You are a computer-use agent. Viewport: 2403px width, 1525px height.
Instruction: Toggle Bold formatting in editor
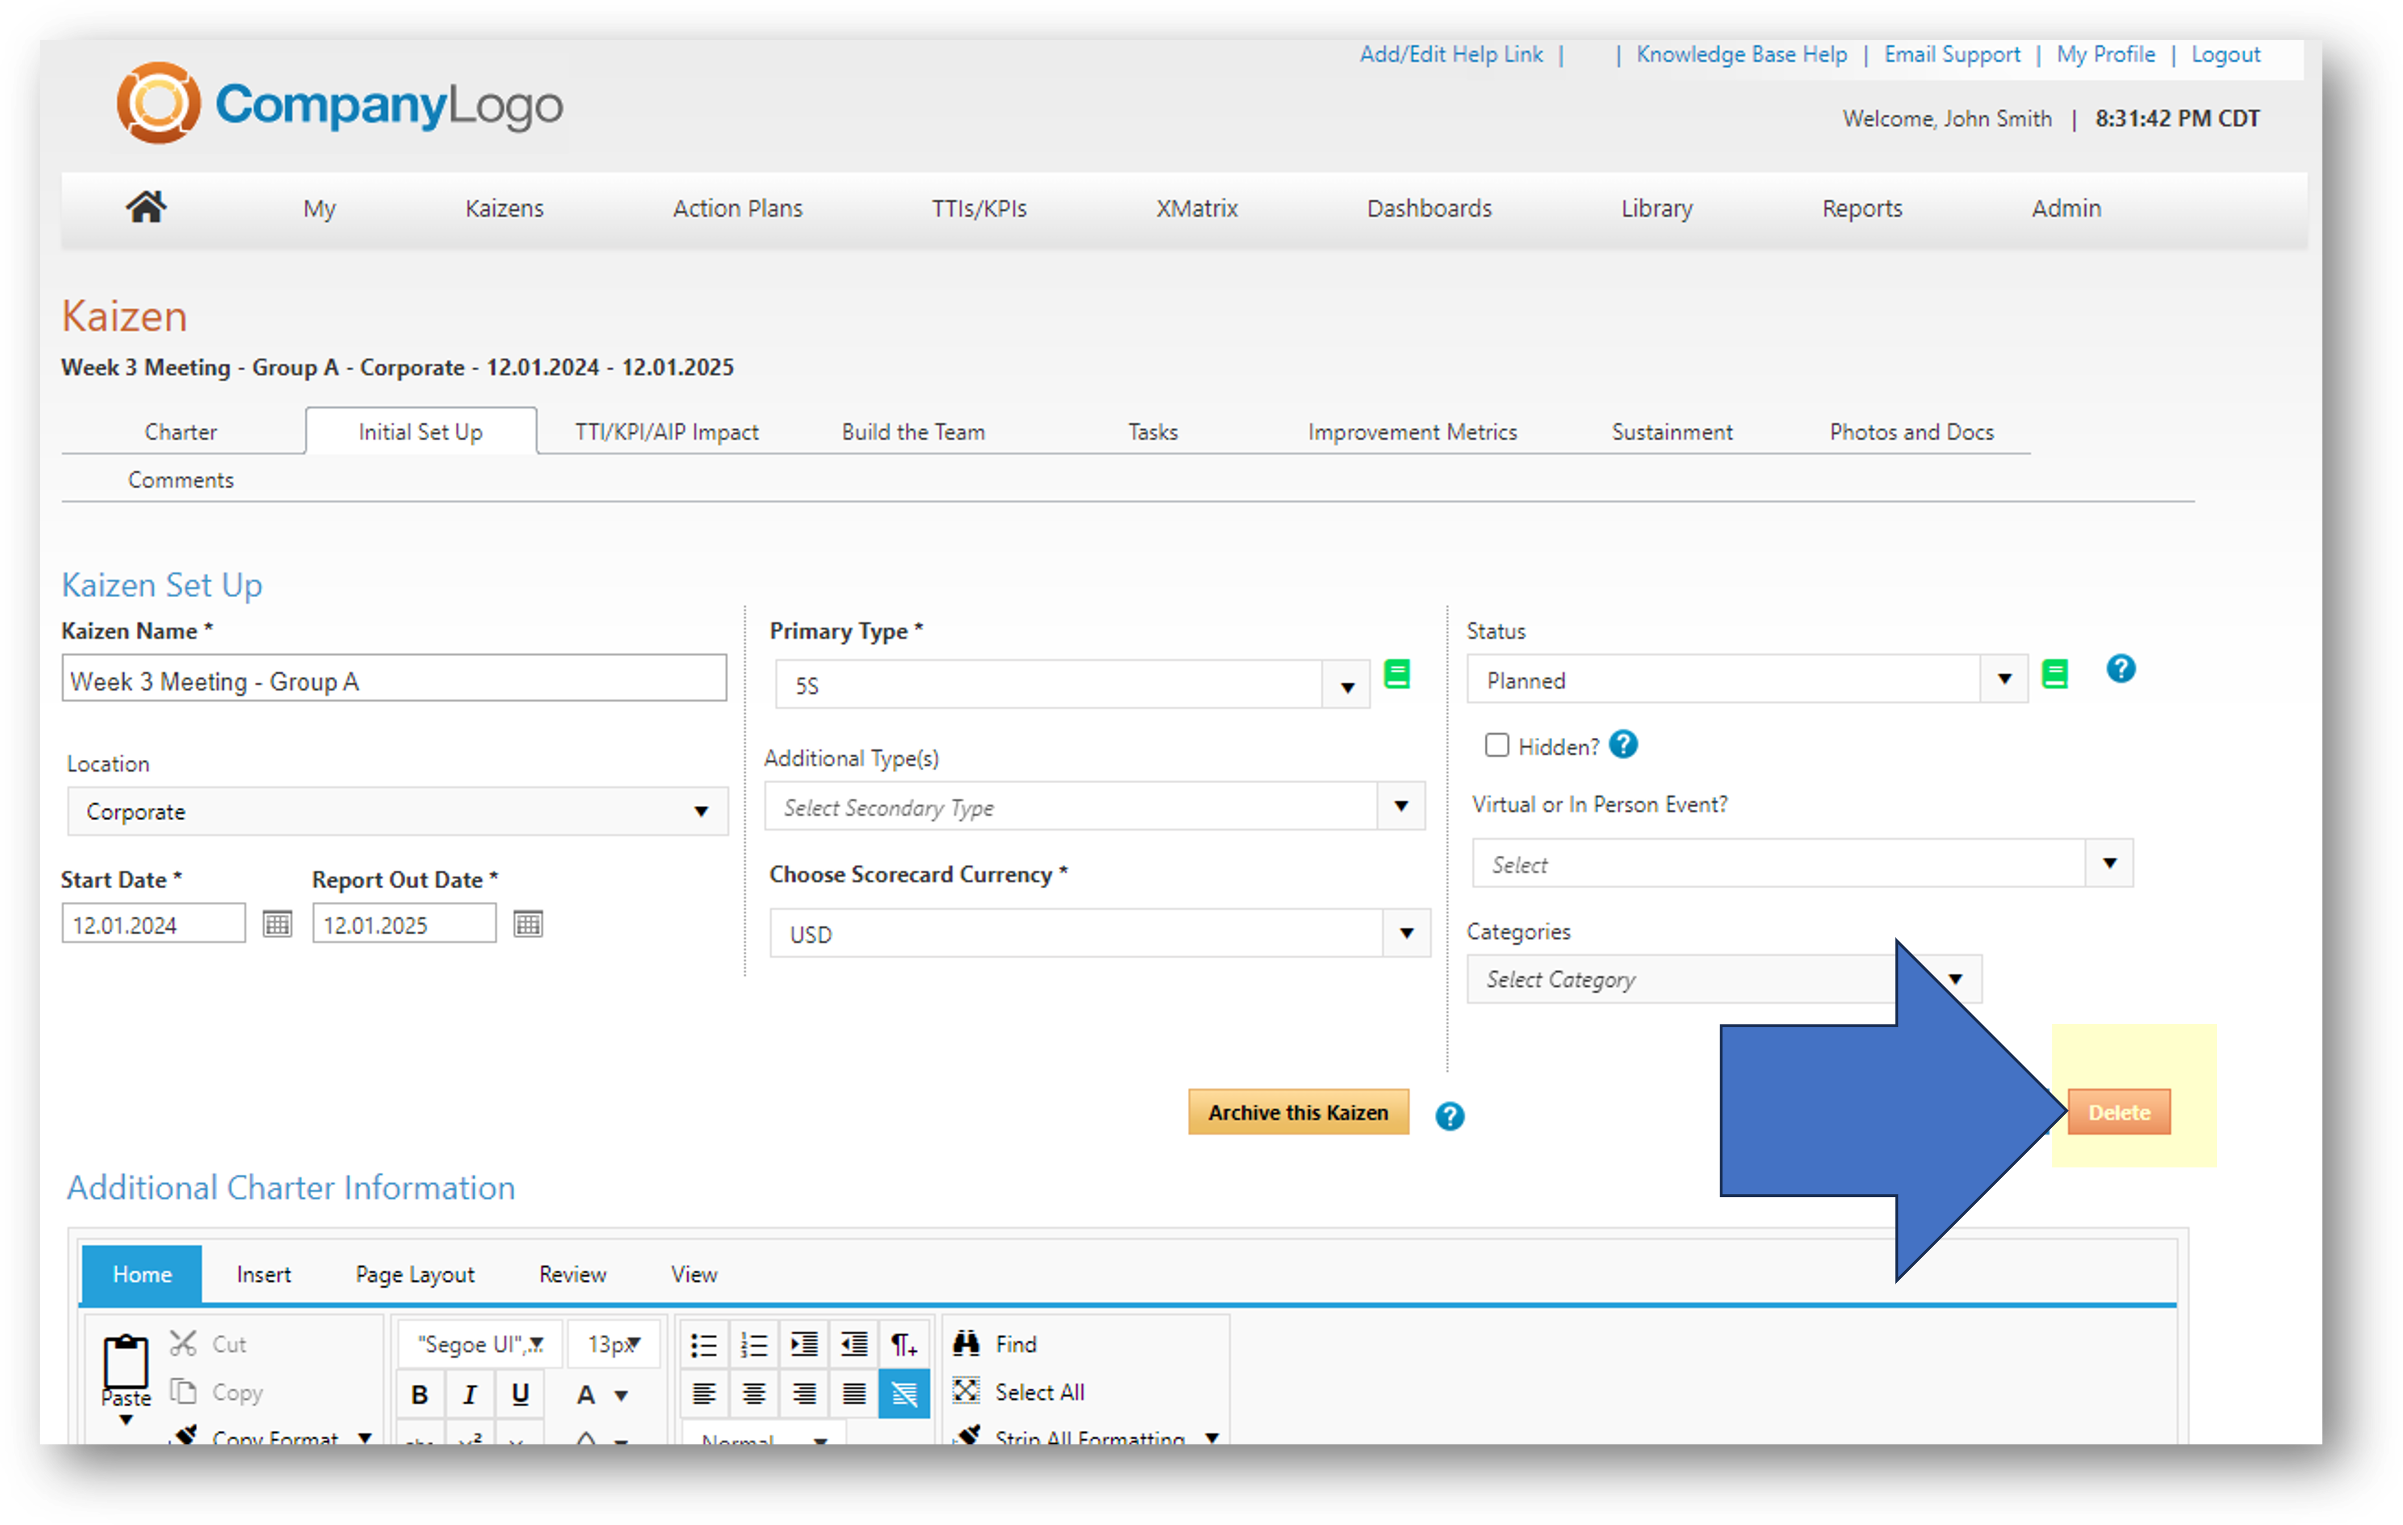click(420, 1394)
